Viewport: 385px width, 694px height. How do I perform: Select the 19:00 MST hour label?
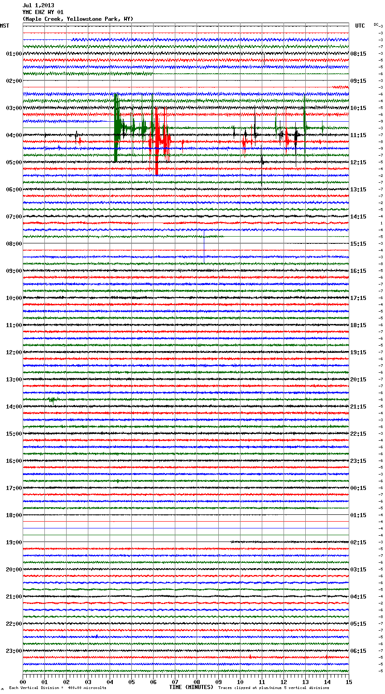click(14, 542)
